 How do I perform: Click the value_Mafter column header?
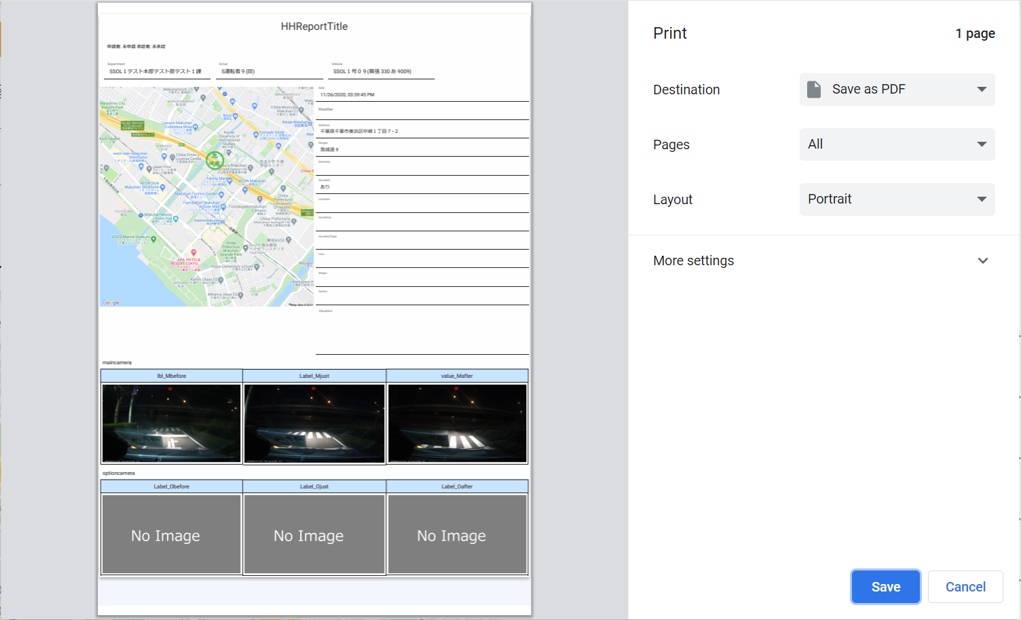tap(457, 376)
